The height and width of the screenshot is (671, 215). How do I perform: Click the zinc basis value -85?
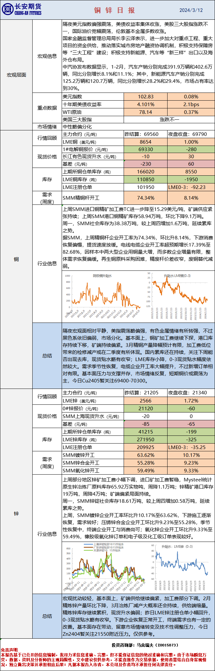point(146,424)
